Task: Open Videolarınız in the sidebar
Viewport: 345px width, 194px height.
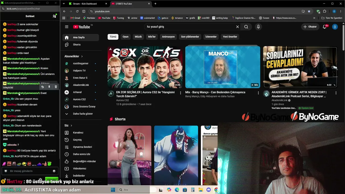Action: pyautogui.click(x=81, y=168)
